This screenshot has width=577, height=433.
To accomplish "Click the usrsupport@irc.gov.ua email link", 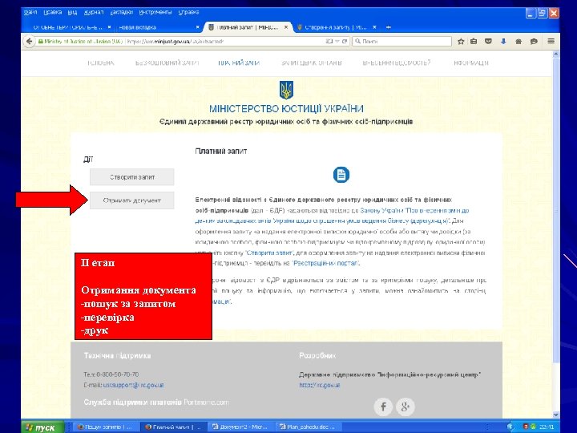I will point(133,385).
